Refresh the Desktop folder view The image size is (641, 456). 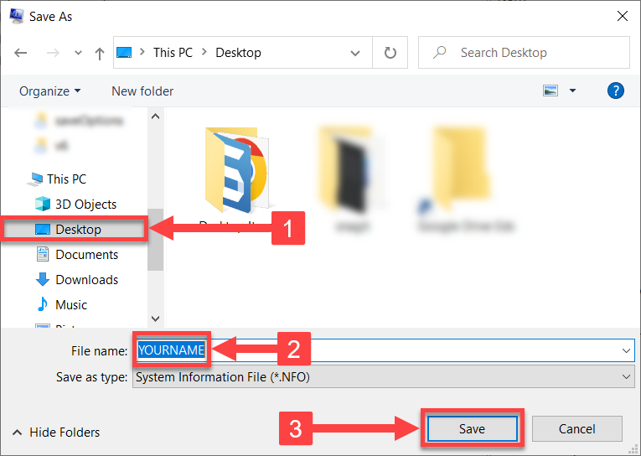390,53
